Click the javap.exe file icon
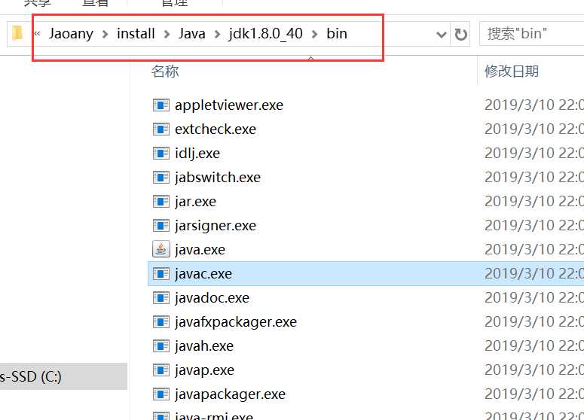This screenshot has height=420, width=584. click(161, 370)
